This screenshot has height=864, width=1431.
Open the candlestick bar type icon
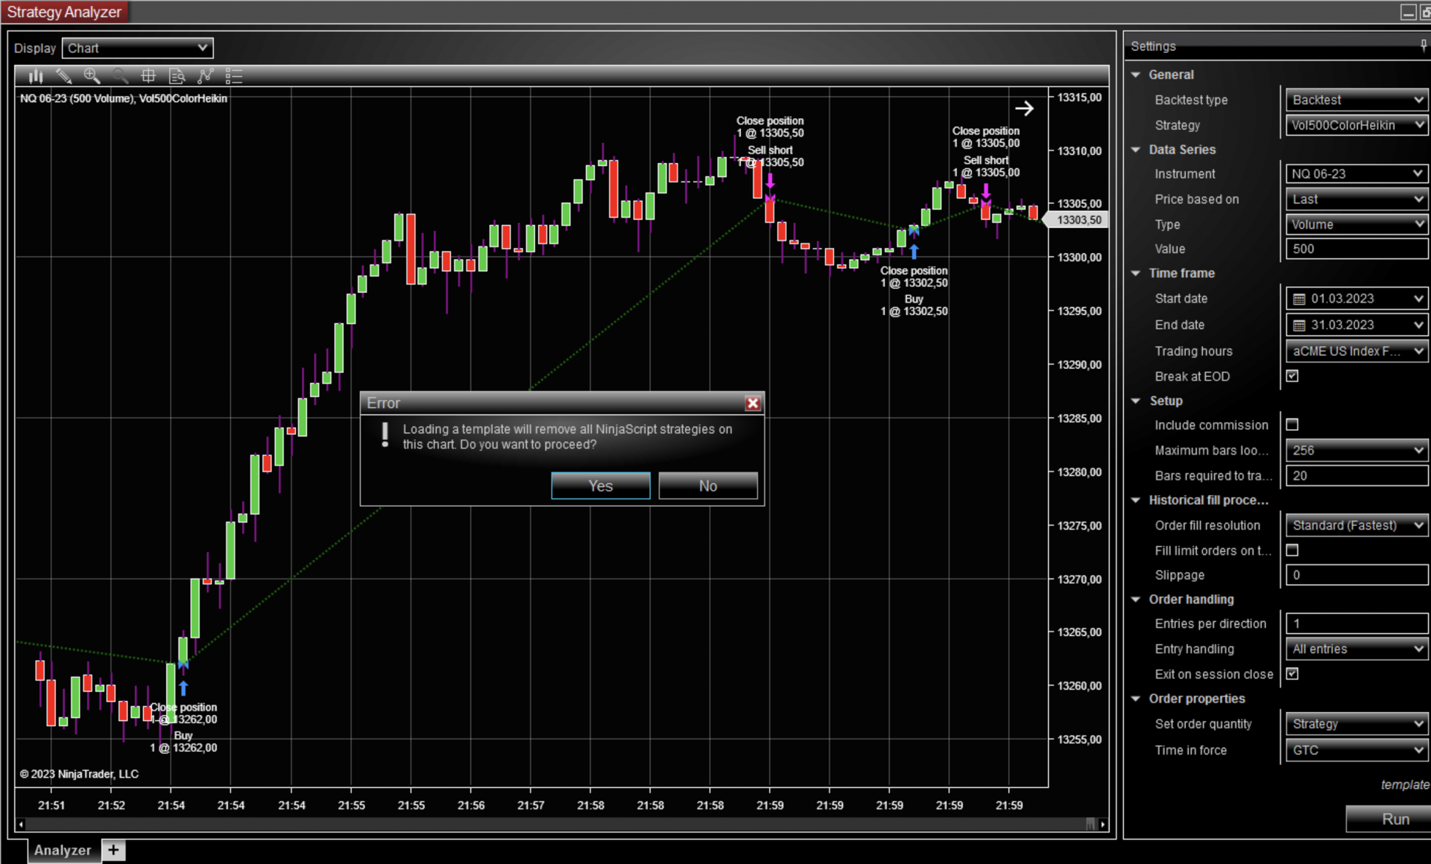[x=35, y=76]
